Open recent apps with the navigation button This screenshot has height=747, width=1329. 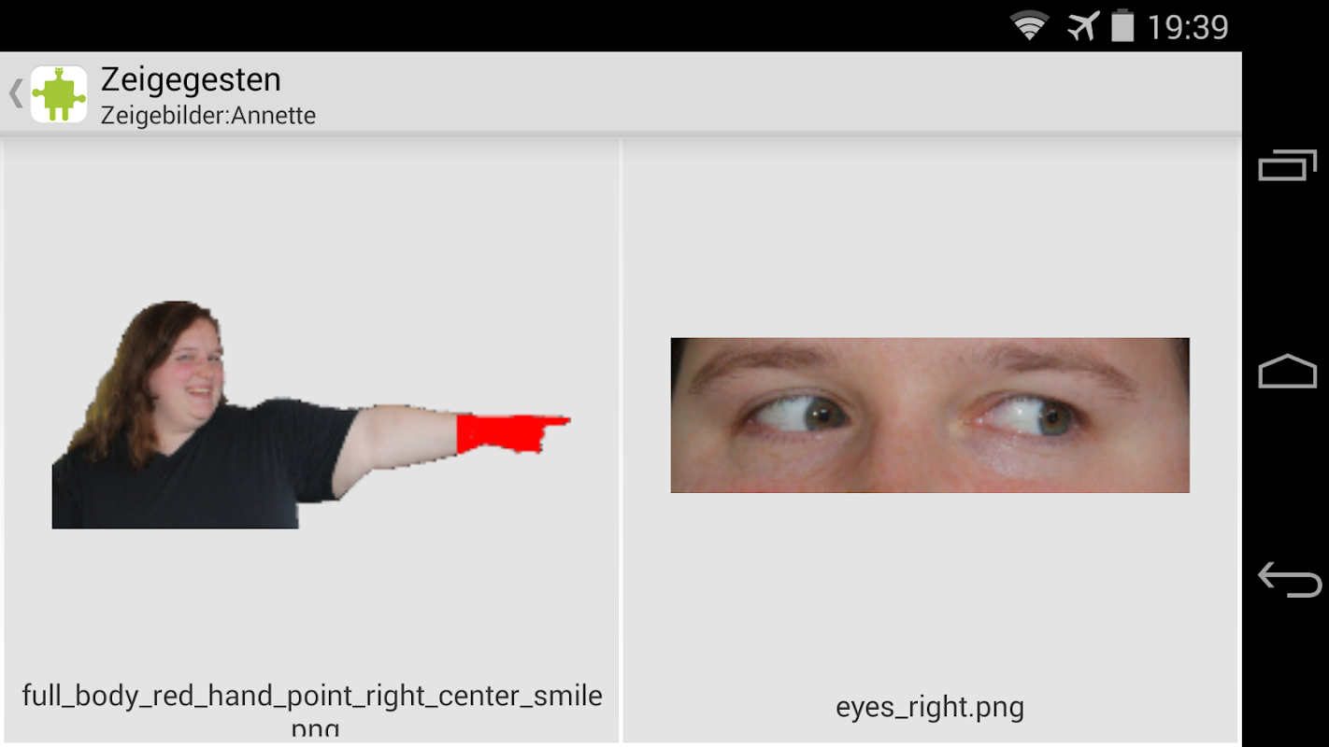pyautogui.click(x=1287, y=165)
